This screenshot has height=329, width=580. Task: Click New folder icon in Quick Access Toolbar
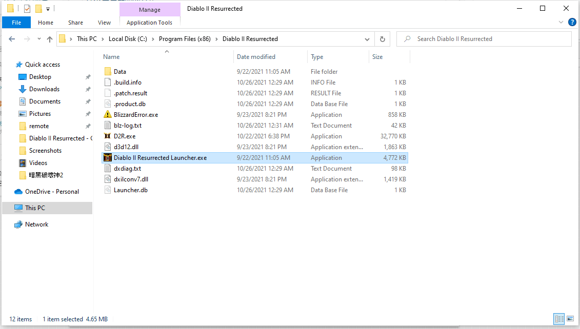pos(38,9)
